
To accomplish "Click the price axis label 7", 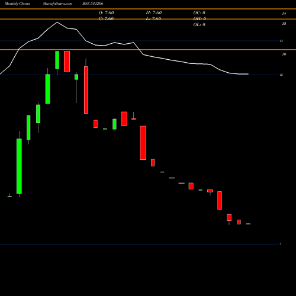I will pos(281,244).
